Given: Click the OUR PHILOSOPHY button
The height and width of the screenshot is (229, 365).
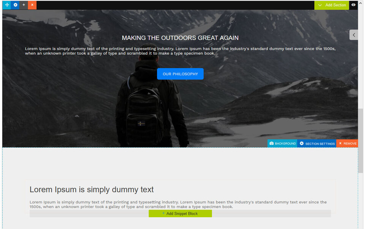Looking at the screenshot, I should [x=180, y=74].
